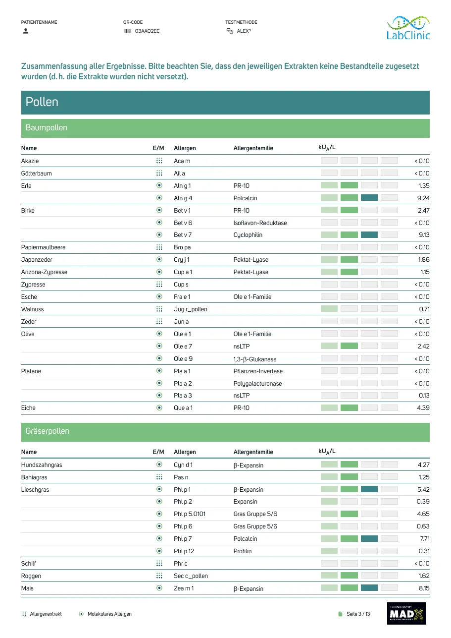Click the Gräserpollen subsection header
The width and height of the screenshot is (451, 638).
coord(225,432)
